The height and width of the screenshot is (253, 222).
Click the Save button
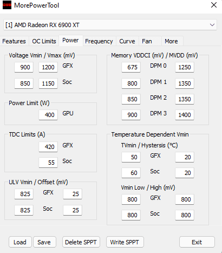[x=44, y=242]
